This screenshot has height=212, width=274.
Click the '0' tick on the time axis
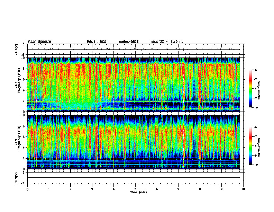click(x=27, y=189)
